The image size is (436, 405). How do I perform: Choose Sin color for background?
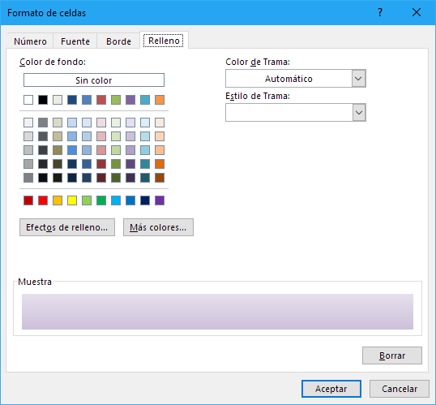(x=94, y=80)
